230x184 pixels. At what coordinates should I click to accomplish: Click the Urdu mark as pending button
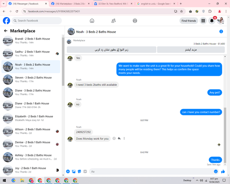click(111, 50)
